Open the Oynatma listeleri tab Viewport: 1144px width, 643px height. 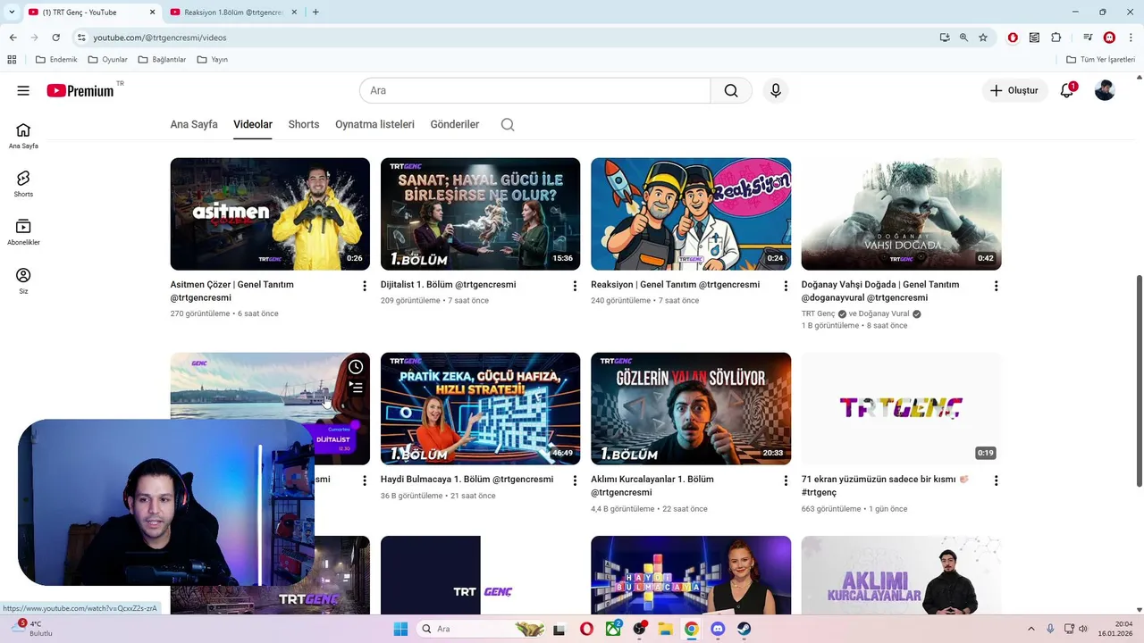(x=374, y=124)
